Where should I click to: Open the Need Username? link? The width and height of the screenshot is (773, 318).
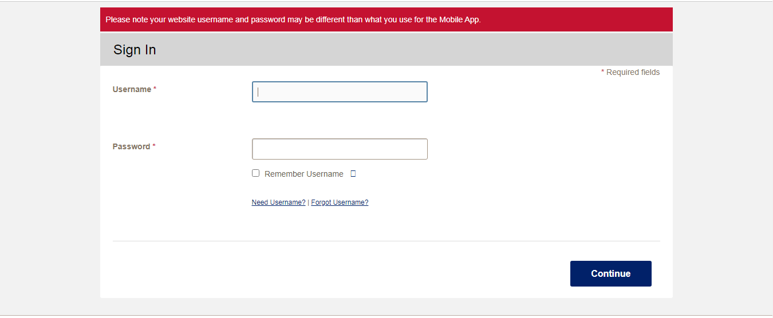(x=278, y=202)
